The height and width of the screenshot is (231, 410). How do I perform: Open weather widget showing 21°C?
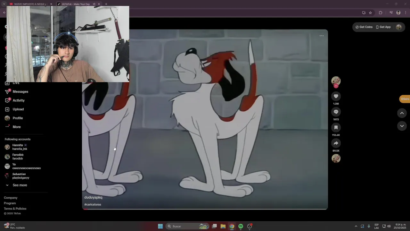[14, 226]
